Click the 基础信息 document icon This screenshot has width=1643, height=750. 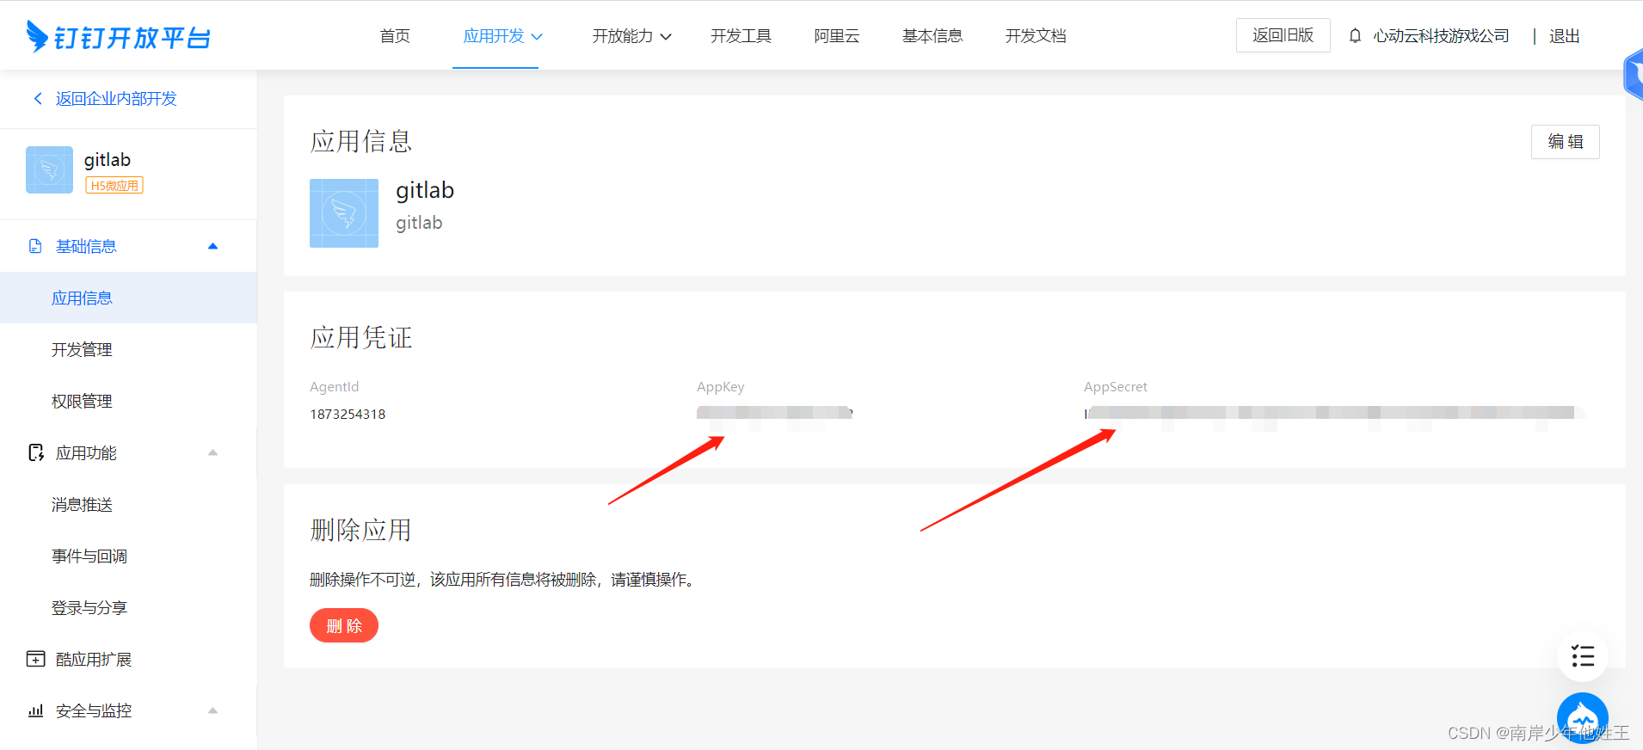pyautogui.click(x=35, y=246)
